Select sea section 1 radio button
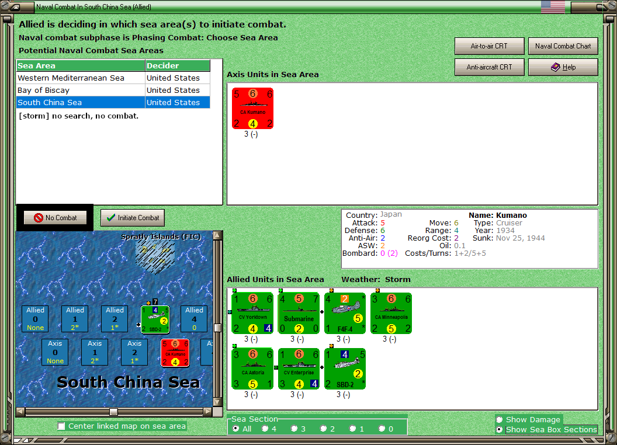The height and width of the screenshot is (445, 617). tap(352, 429)
